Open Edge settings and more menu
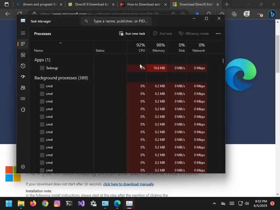280x210 pixels. tap(259, 14)
